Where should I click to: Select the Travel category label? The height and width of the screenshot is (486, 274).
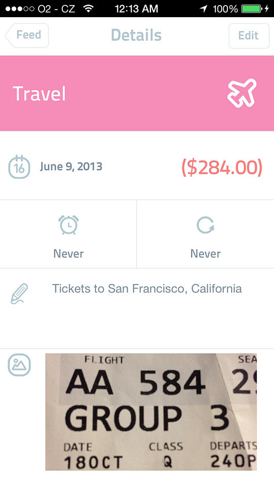(40, 94)
